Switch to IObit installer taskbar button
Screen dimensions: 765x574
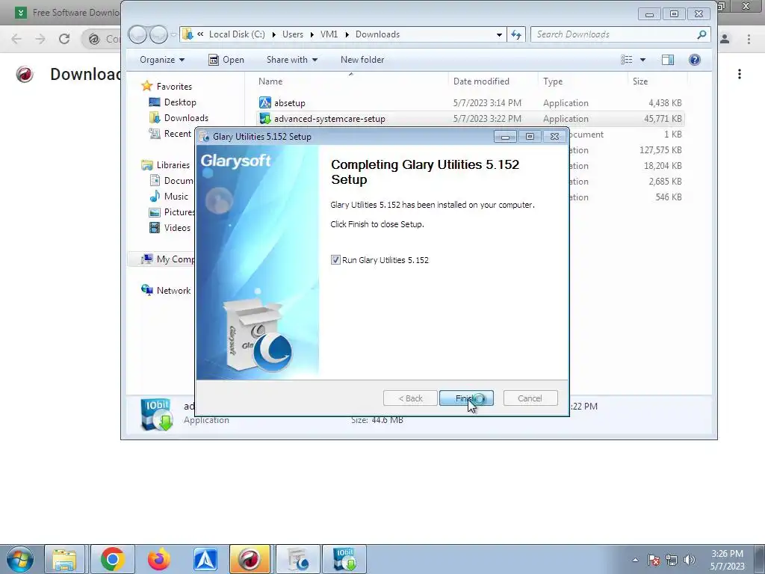(x=344, y=559)
